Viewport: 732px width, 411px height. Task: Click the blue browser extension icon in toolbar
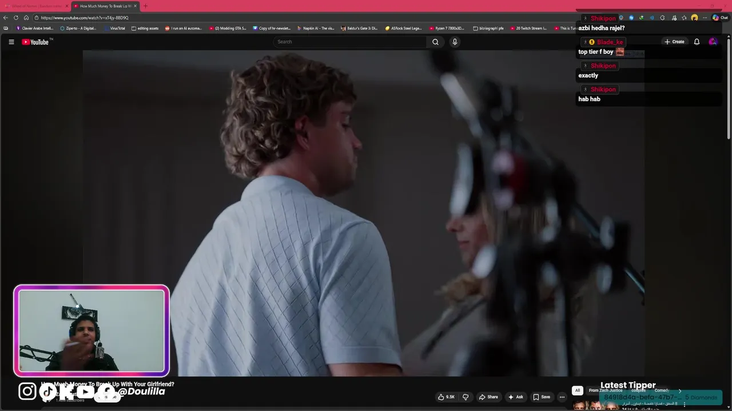(631, 18)
